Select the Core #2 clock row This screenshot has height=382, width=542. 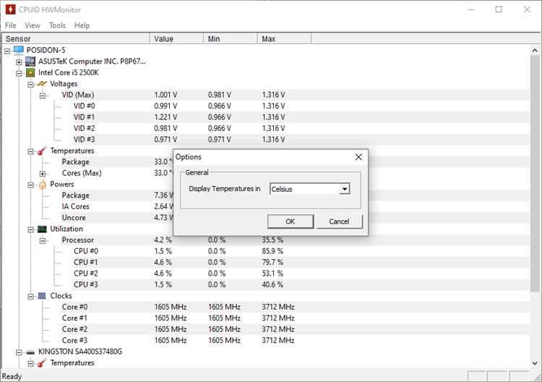[x=295, y=329]
